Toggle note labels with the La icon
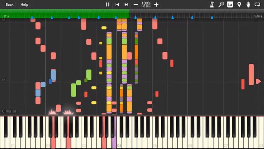The image size is (264, 149). point(230,5)
